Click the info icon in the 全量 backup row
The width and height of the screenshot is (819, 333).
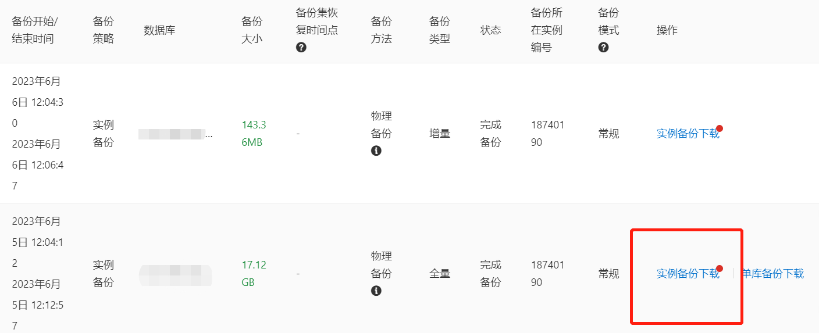coord(376,291)
